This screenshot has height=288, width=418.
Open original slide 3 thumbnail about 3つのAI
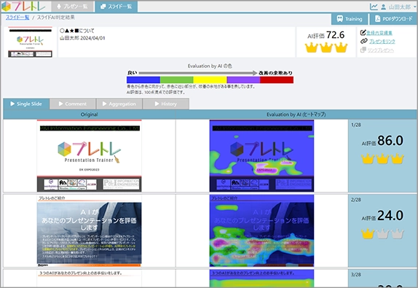89,278
